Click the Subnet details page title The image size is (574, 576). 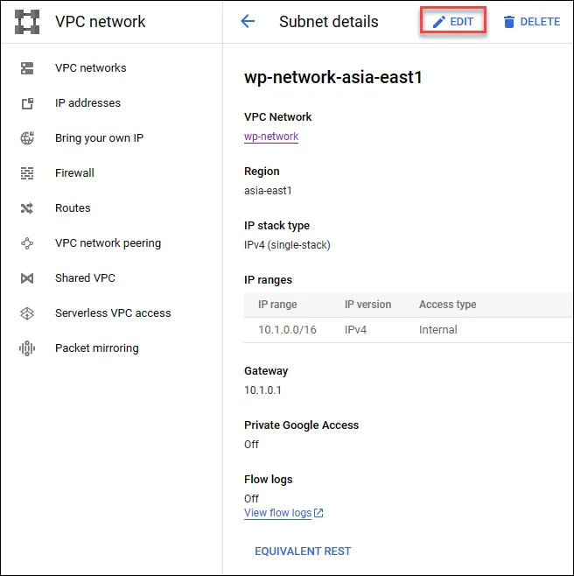(x=329, y=22)
